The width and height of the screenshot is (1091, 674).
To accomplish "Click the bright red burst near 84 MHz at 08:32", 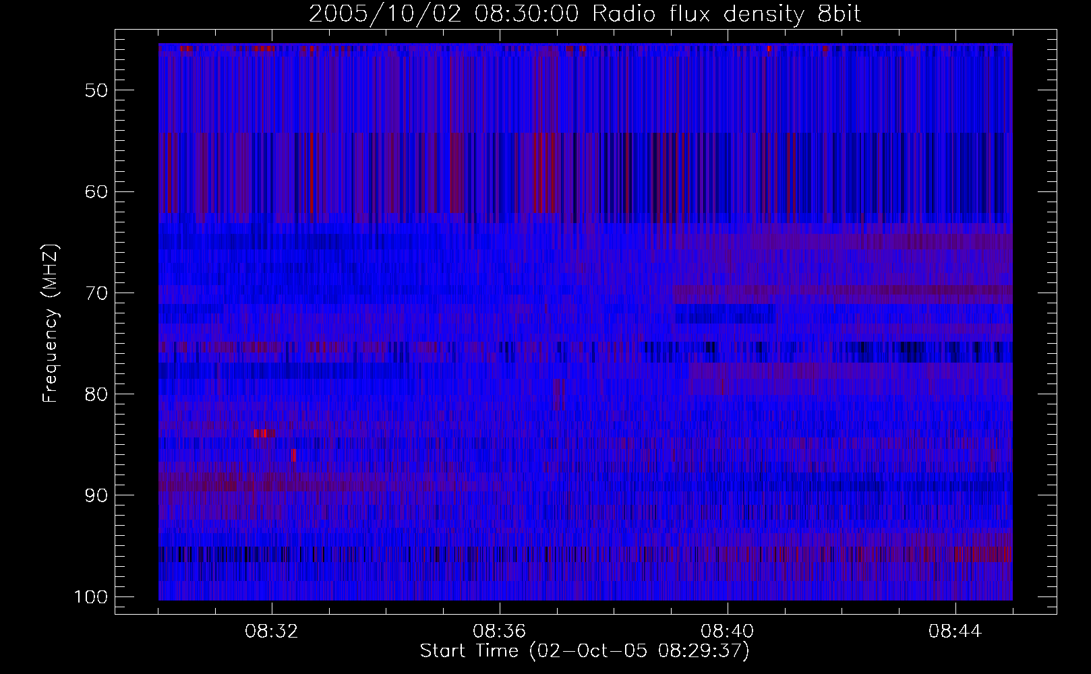I will coord(262,433).
